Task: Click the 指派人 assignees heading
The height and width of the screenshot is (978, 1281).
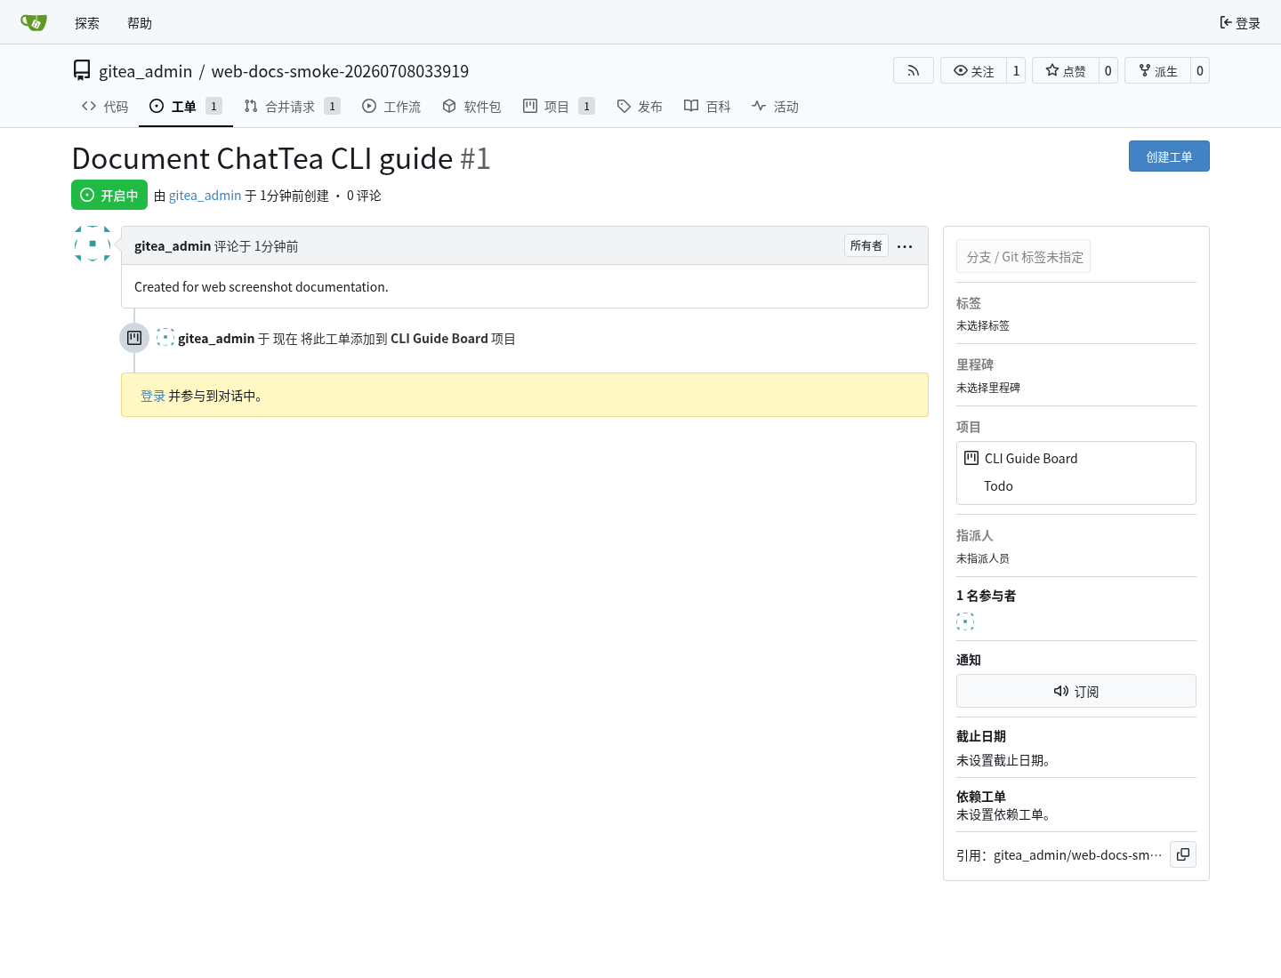Action: click(975, 535)
